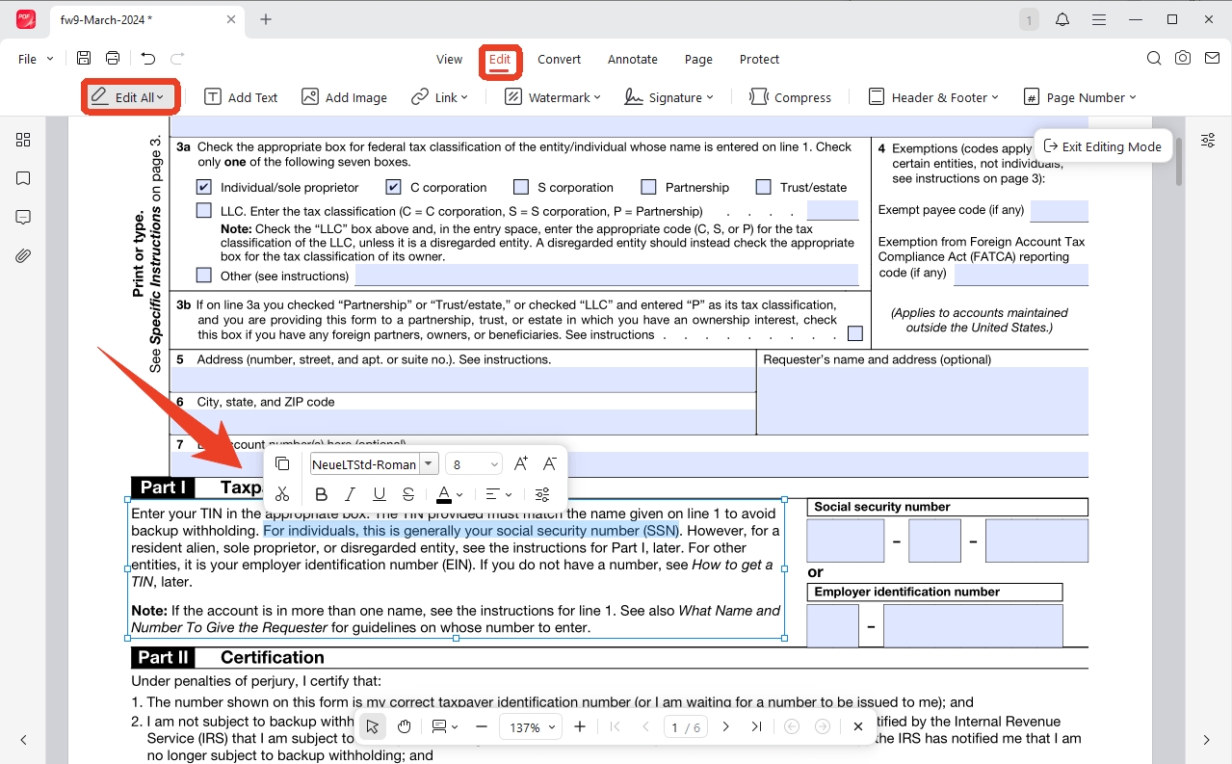
Task: Click the Redo arrow icon
Action: pos(177,59)
